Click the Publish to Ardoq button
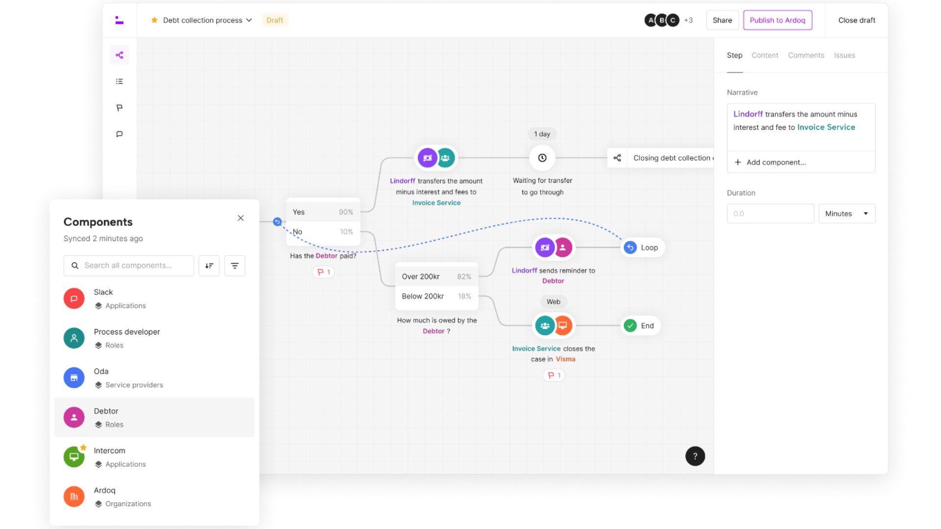 (x=777, y=20)
